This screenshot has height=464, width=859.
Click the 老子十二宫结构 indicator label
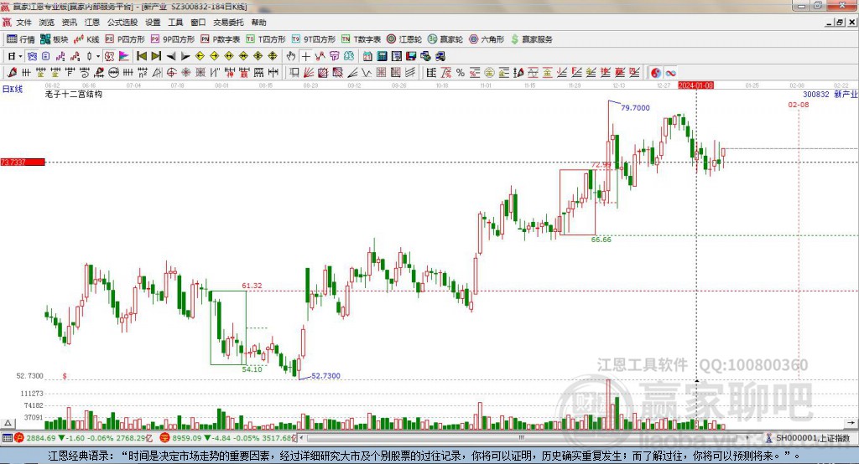[74, 94]
